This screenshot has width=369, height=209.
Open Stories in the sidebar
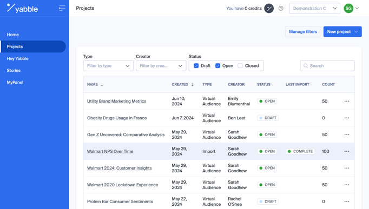[14, 70]
